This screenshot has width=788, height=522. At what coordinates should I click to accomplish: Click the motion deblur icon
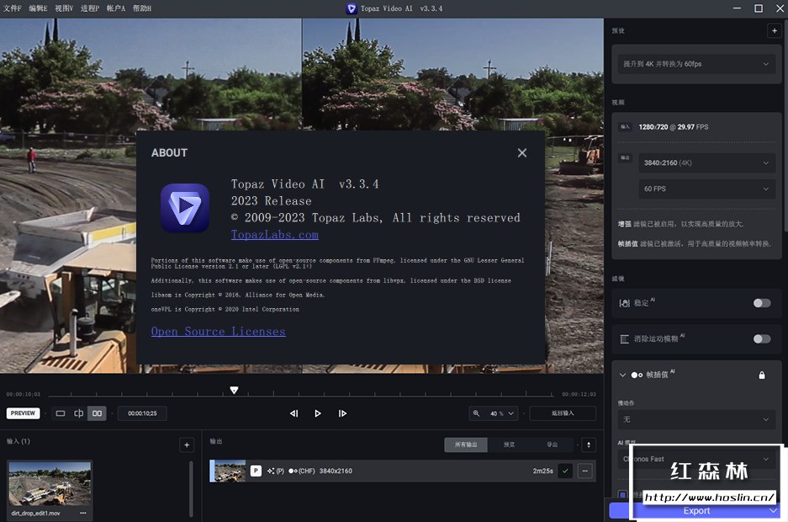point(624,339)
